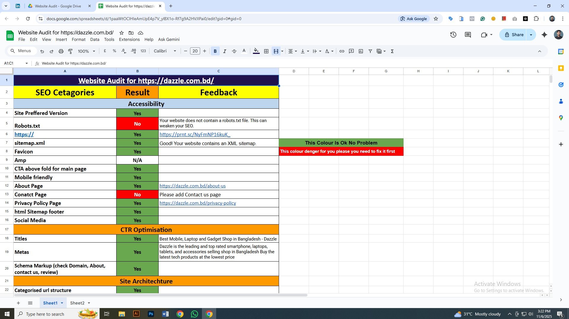Image resolution: width=569 pixels, height=319 pixels.
Task: Switch to Sheet2
Action: tap(77, 303)
